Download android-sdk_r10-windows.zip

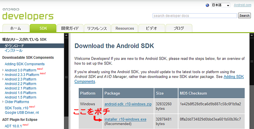click(128, 104)
